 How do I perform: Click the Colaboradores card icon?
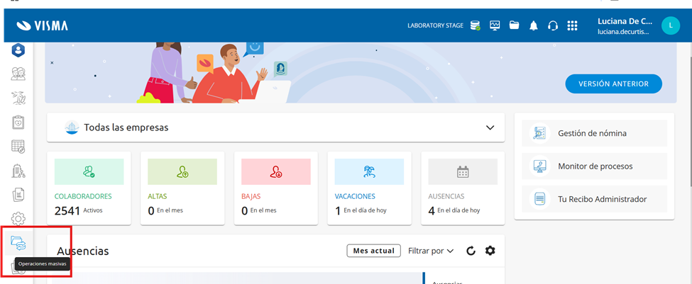click(89, 171)
